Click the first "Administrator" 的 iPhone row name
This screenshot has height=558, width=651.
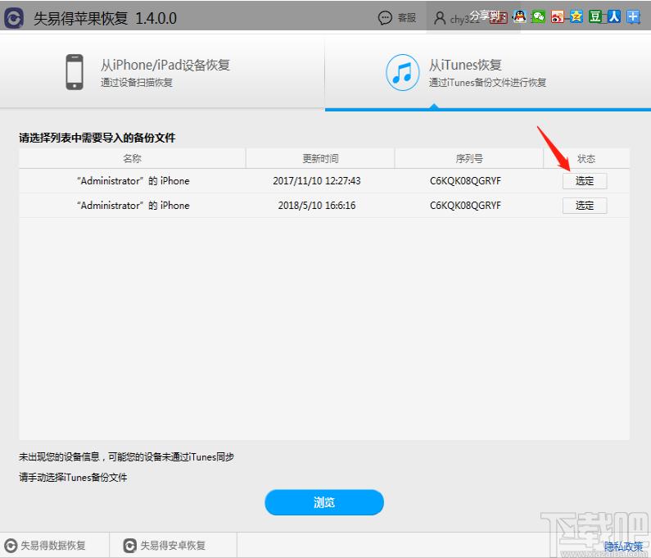133,181
